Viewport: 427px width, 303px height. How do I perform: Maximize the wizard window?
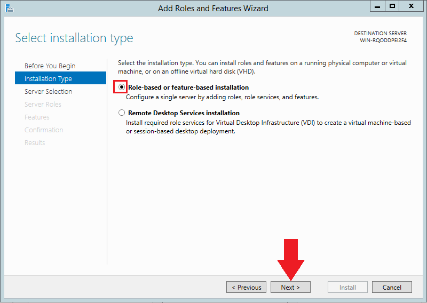[x=392, y=7]
